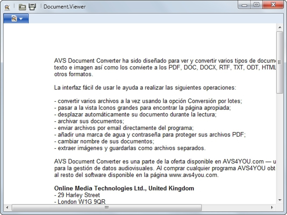Viewport: 287px width, 215px height.
Task: Click the horizontal scrollbar left arrow
Action: (7, 207)
